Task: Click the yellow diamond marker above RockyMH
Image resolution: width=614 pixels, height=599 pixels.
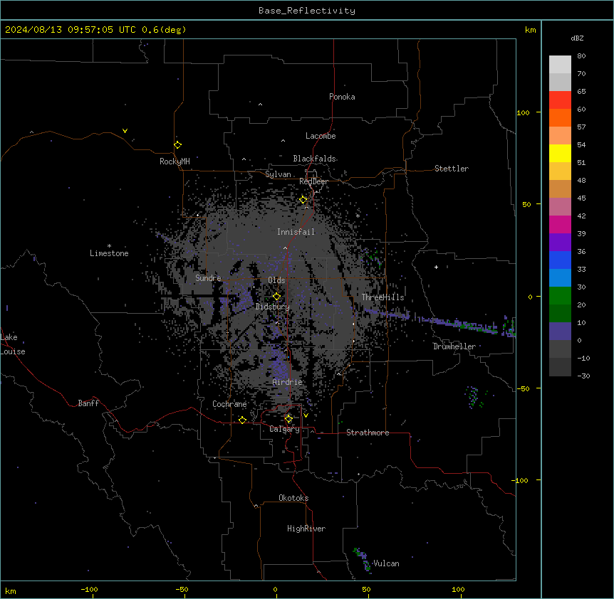Action: click(x=177, y=145)
